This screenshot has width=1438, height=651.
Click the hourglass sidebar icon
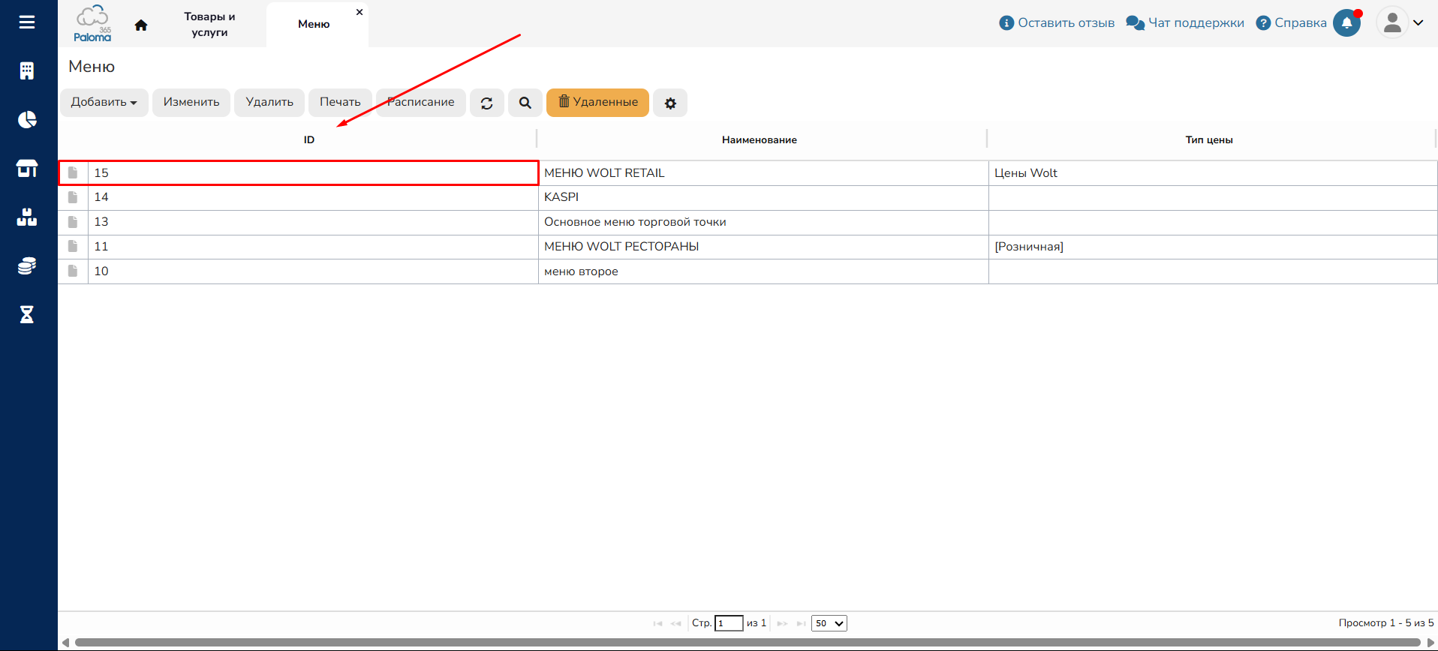pos(27,314)
